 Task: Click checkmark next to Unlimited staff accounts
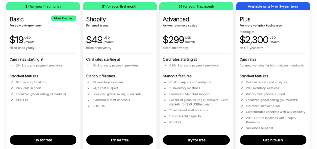(242, 106)
